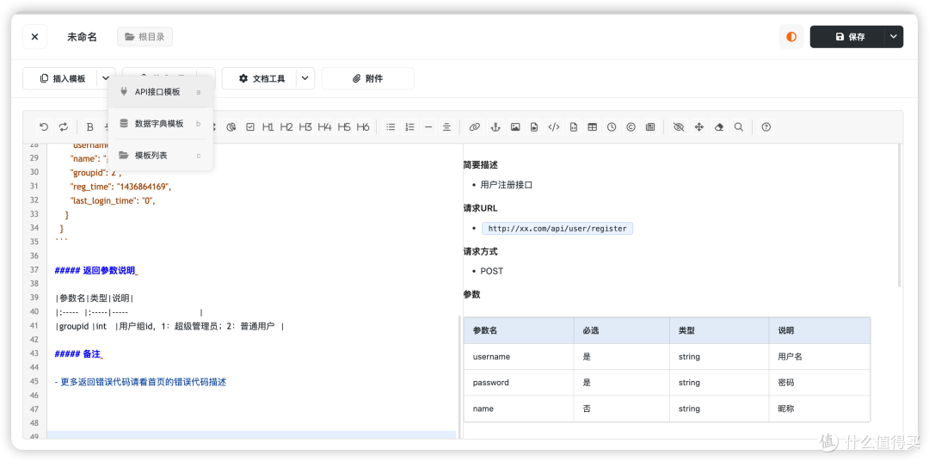
Task: Open the save options dropdown arrow
Action: tap(894, 37)
